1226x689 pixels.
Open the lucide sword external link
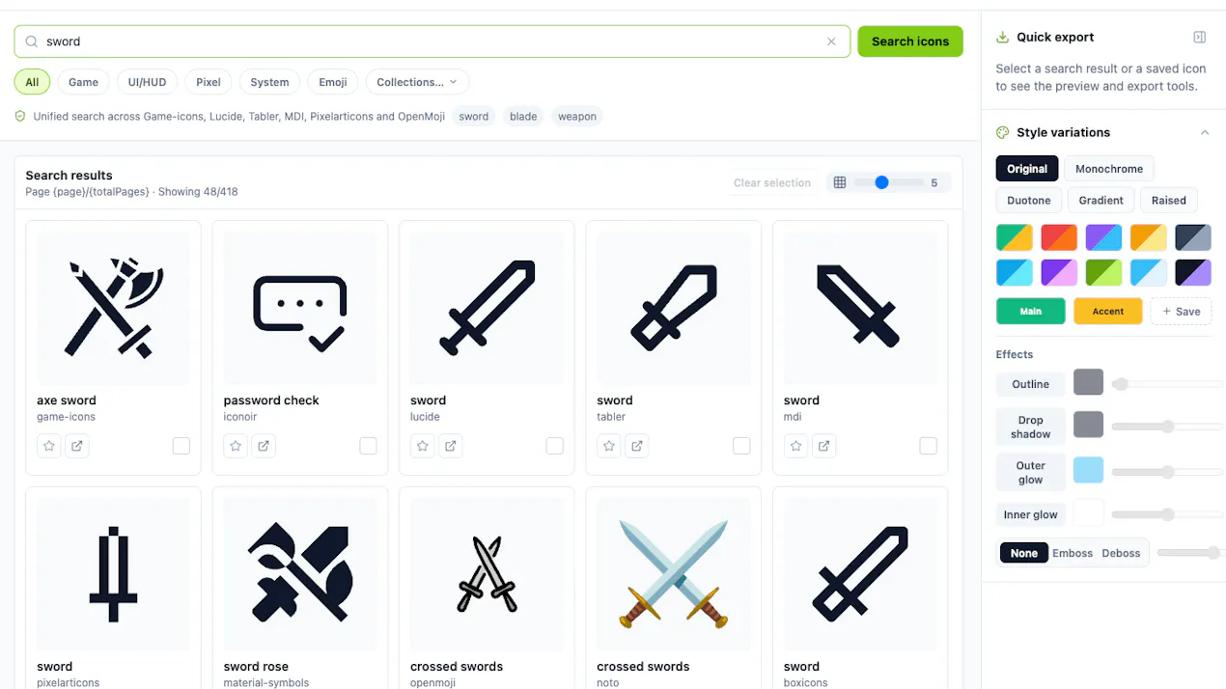(x=451, y=446)
